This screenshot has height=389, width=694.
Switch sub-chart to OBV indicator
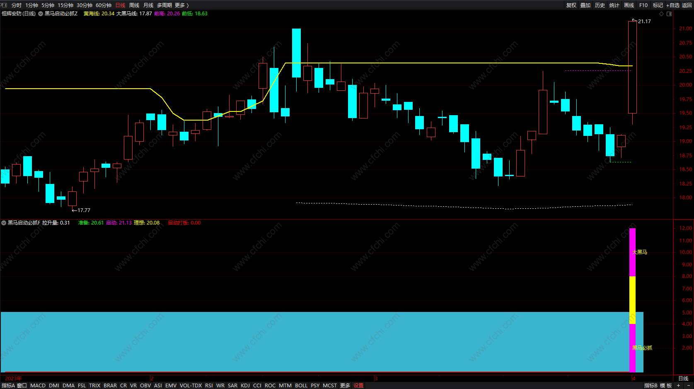pyautogui.click(x=145, y=385)
